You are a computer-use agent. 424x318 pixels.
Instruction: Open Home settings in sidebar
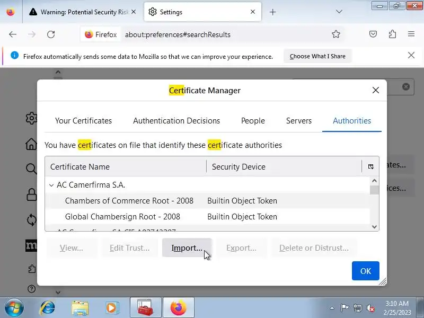[31, 144]
